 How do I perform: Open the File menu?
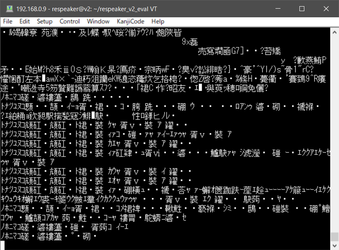(x=8, y=21)
